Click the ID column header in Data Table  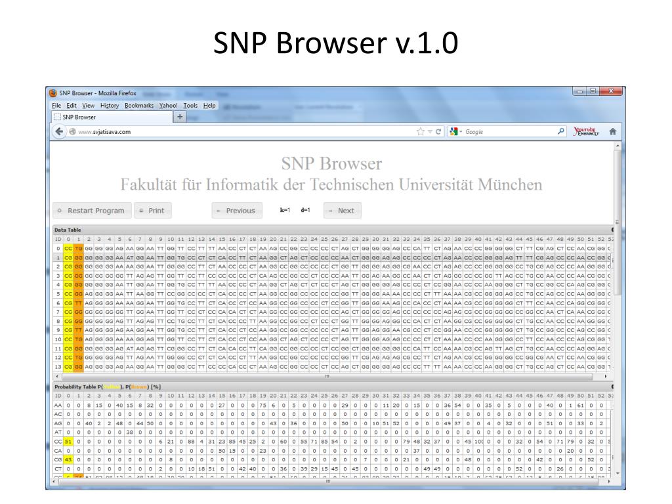click(58, 239)
